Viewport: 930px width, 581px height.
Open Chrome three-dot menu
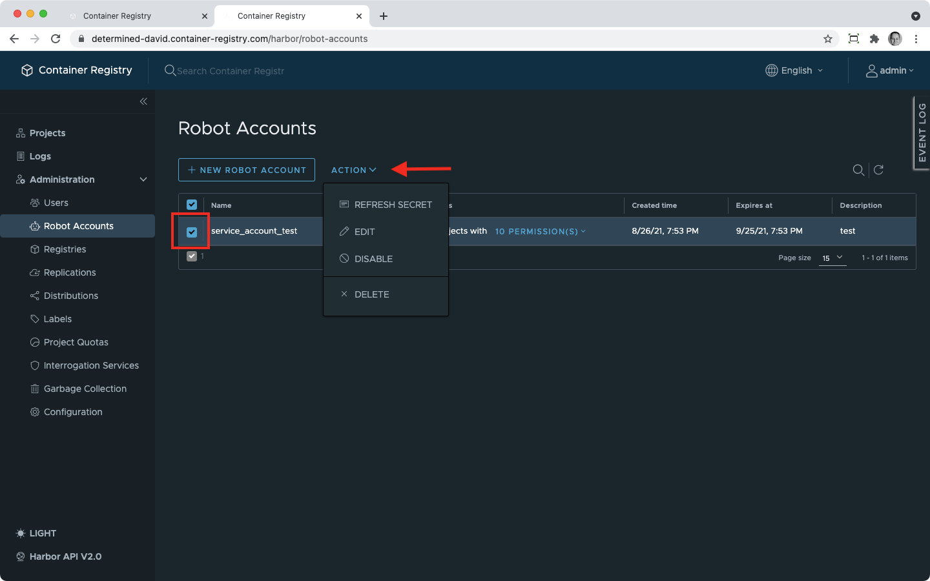pos(916,39)
